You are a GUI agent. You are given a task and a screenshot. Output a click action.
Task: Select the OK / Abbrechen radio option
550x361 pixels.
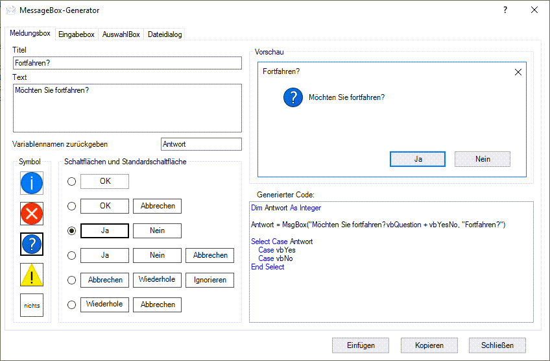[71, 206]
